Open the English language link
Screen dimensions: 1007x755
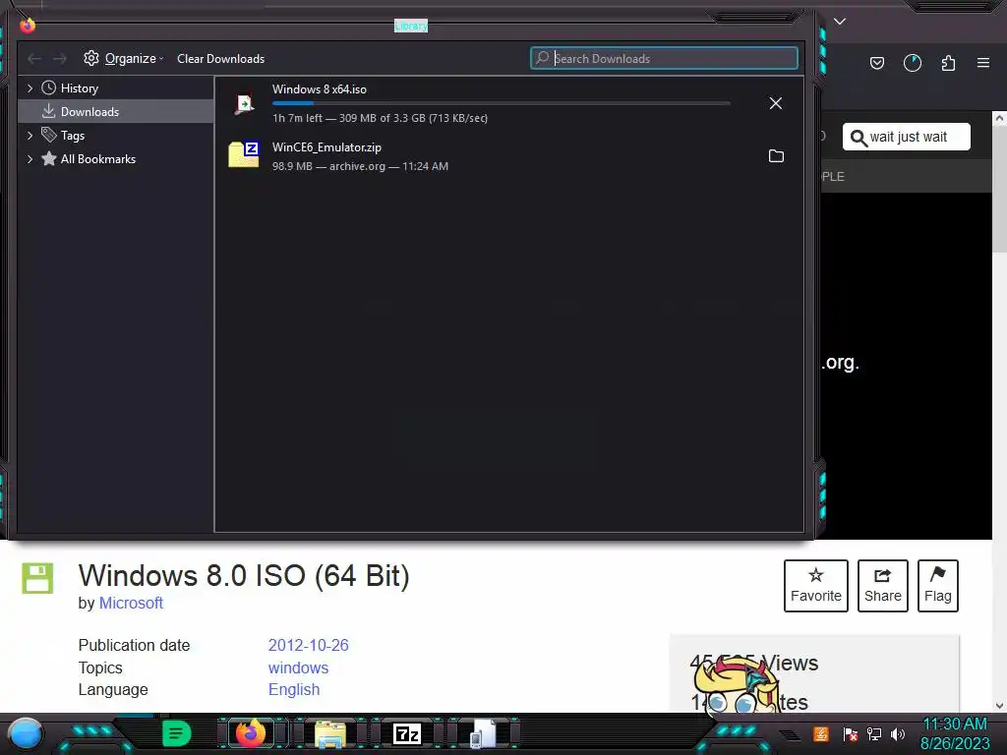(293, 689)
